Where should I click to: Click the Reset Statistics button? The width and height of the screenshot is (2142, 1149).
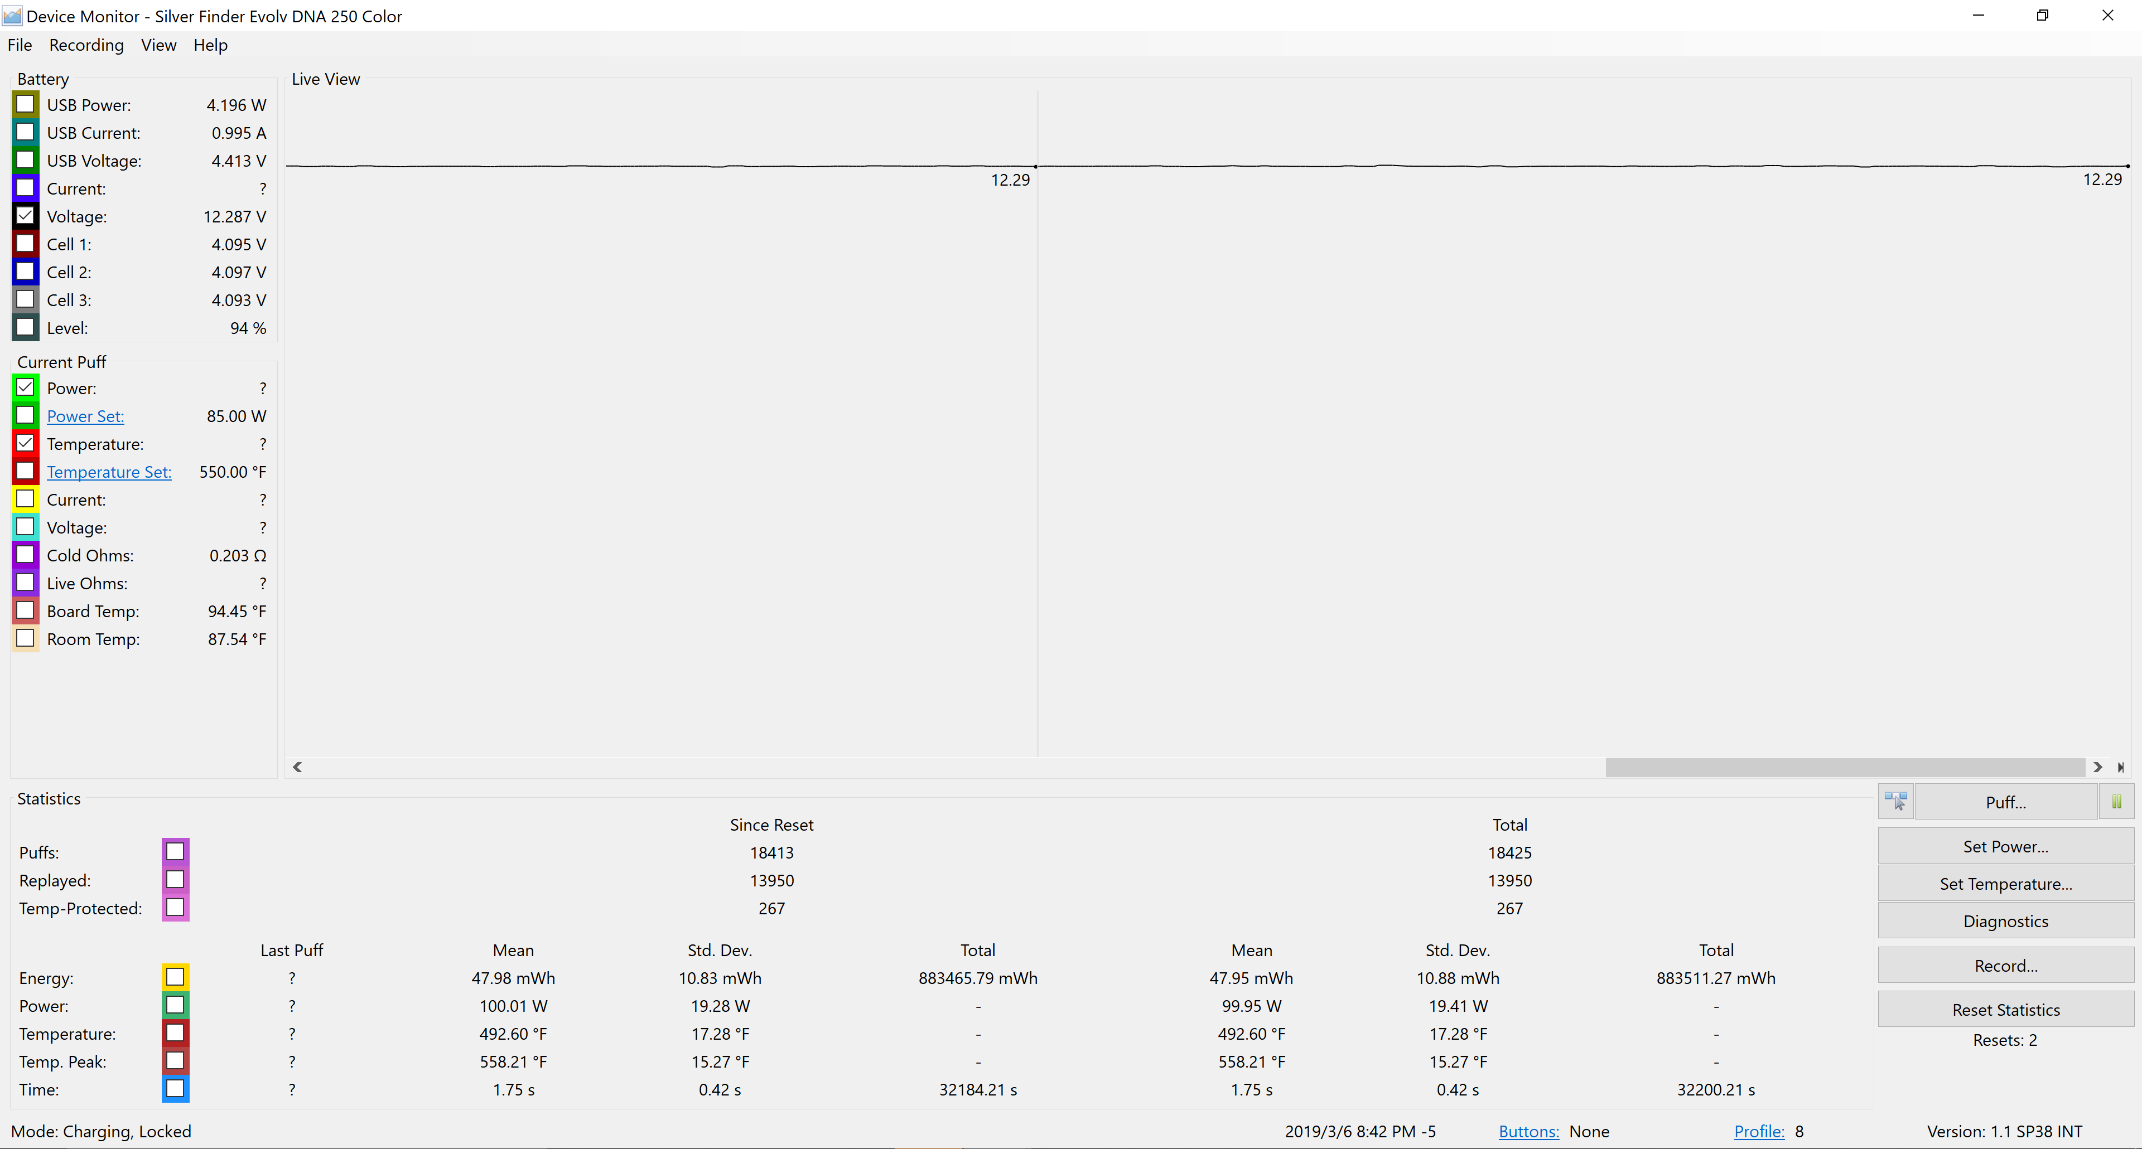point(2005,1010)
